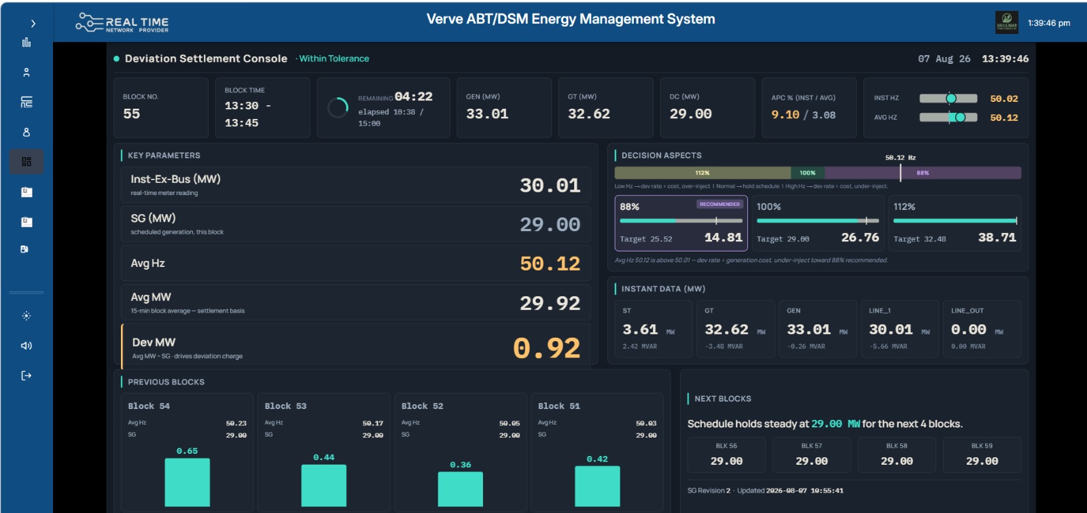Select the 112% decision card showing 38.71
Viewport: 1087px width, 513px height.
pos(955,223)
